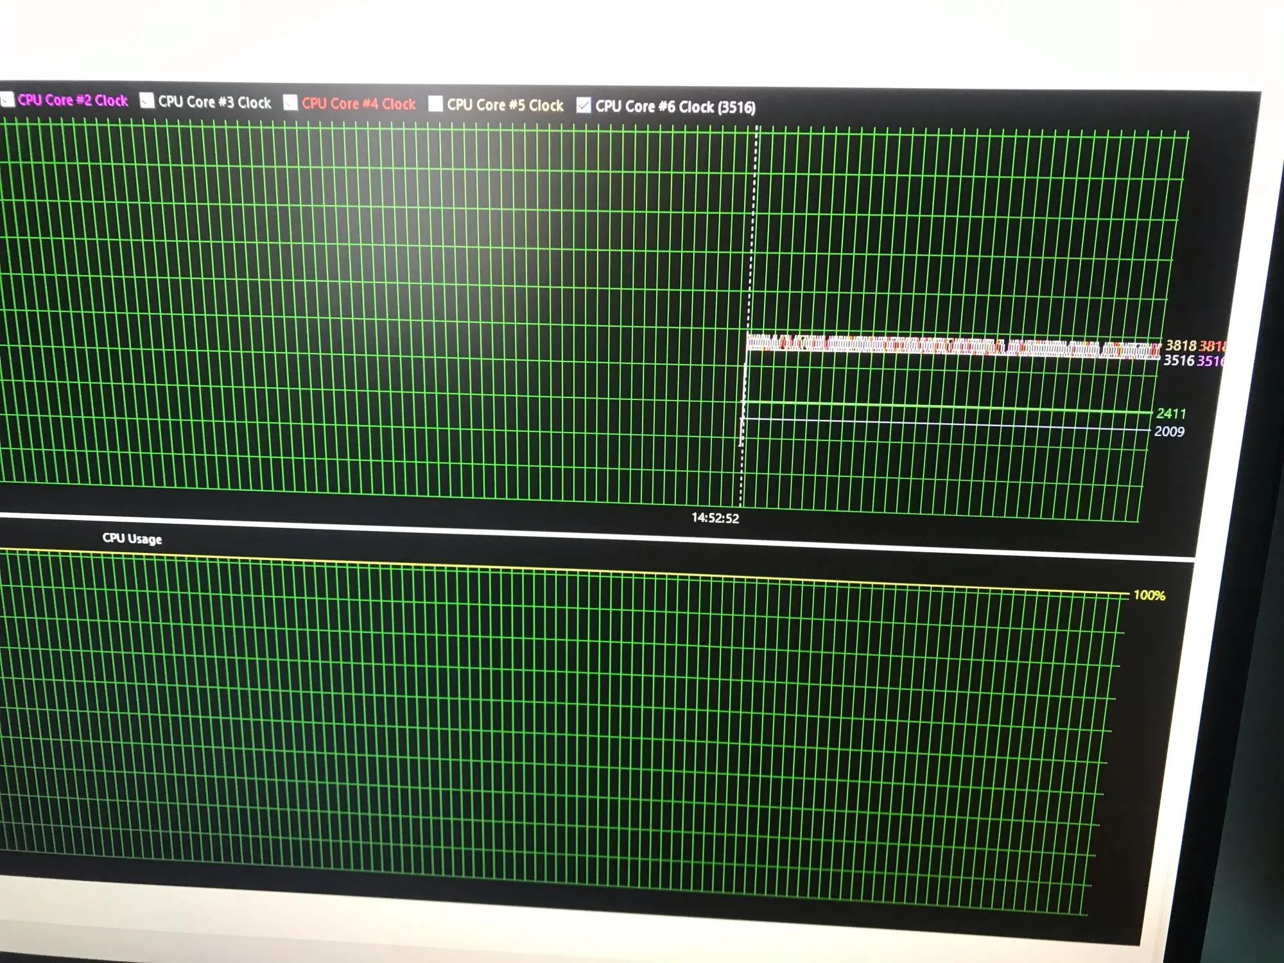Click the CPU Core #6 Clock (3516) label
This screenshot has height=963, width=1284.
point(675,107)
